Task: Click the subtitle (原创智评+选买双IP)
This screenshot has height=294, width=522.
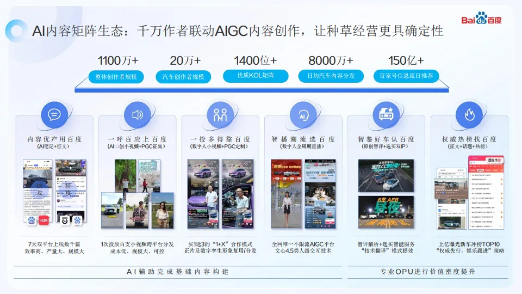Action: click(385, 146)
